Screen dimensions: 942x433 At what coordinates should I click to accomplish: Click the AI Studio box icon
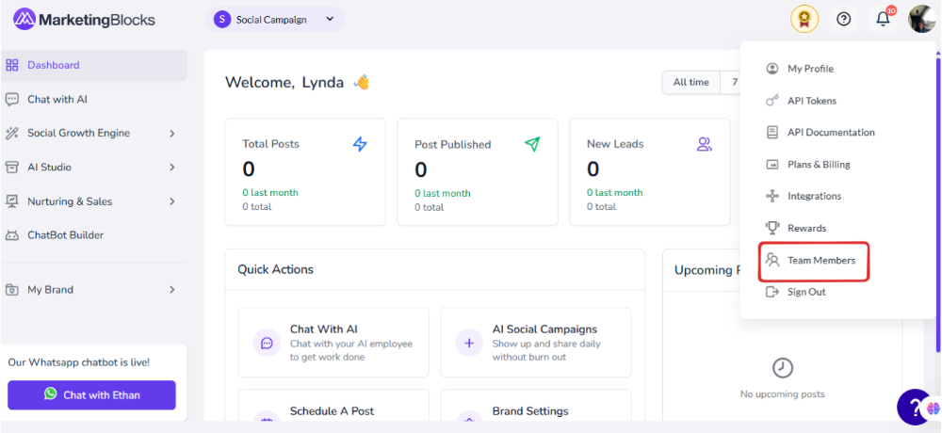(12, 167)
